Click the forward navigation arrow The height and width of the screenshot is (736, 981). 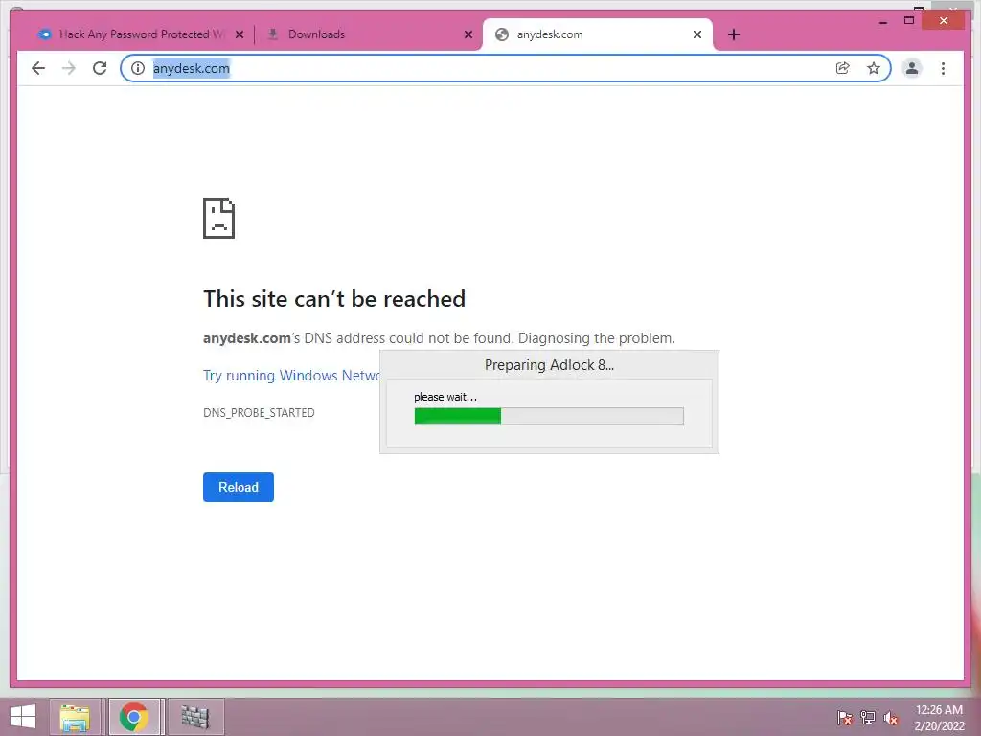69,68
